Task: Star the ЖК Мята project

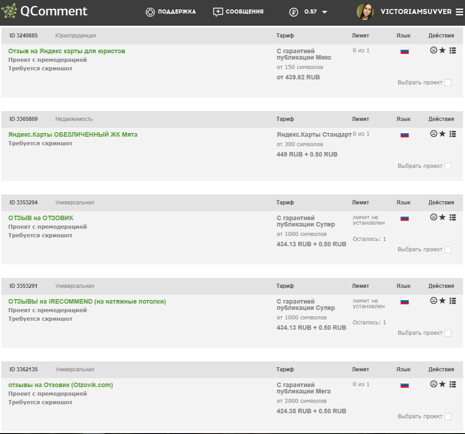Action: (442, 134)
